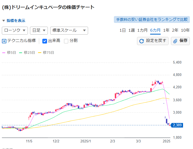Screen dimensions: 193x149
Task: Click the 2025/1 date axis label
Action: 86,141
